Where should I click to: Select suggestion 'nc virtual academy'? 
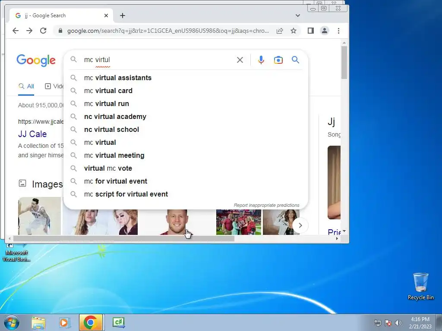click(186, 116)
